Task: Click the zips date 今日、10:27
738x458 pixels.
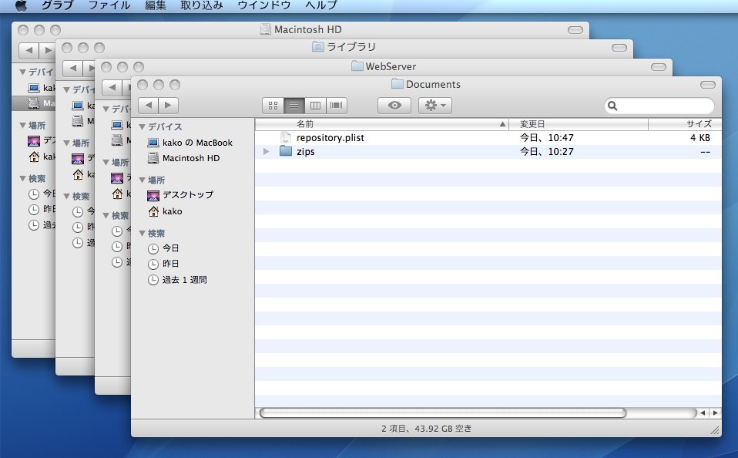Action: tap(546, 152)
